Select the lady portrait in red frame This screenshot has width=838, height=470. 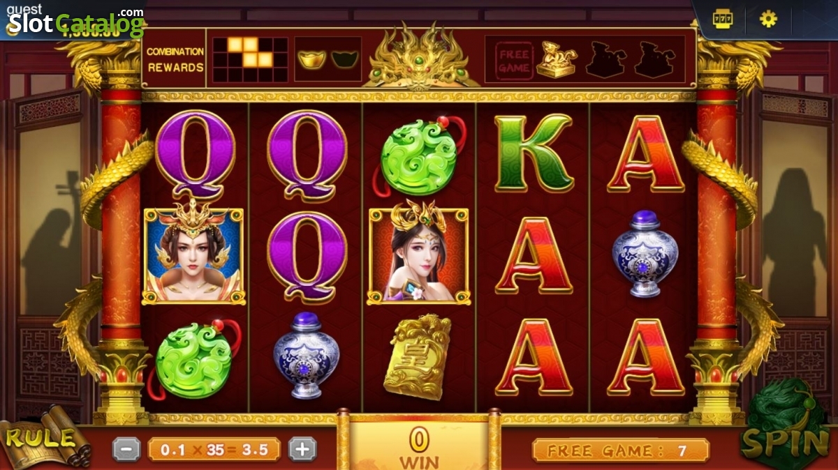tap(419, 254)
